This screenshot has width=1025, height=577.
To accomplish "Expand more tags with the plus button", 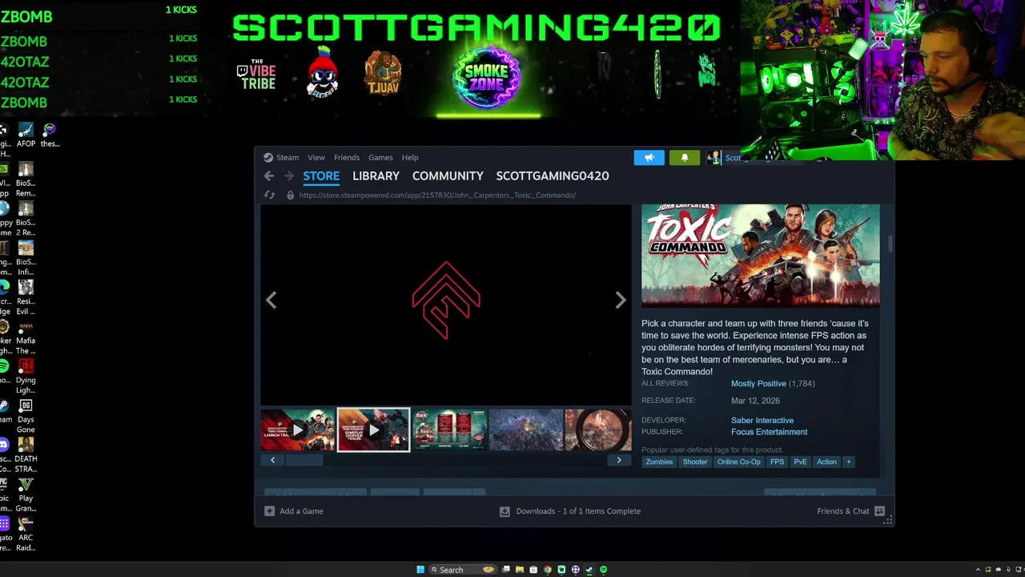I will click(x=849, y=462).
